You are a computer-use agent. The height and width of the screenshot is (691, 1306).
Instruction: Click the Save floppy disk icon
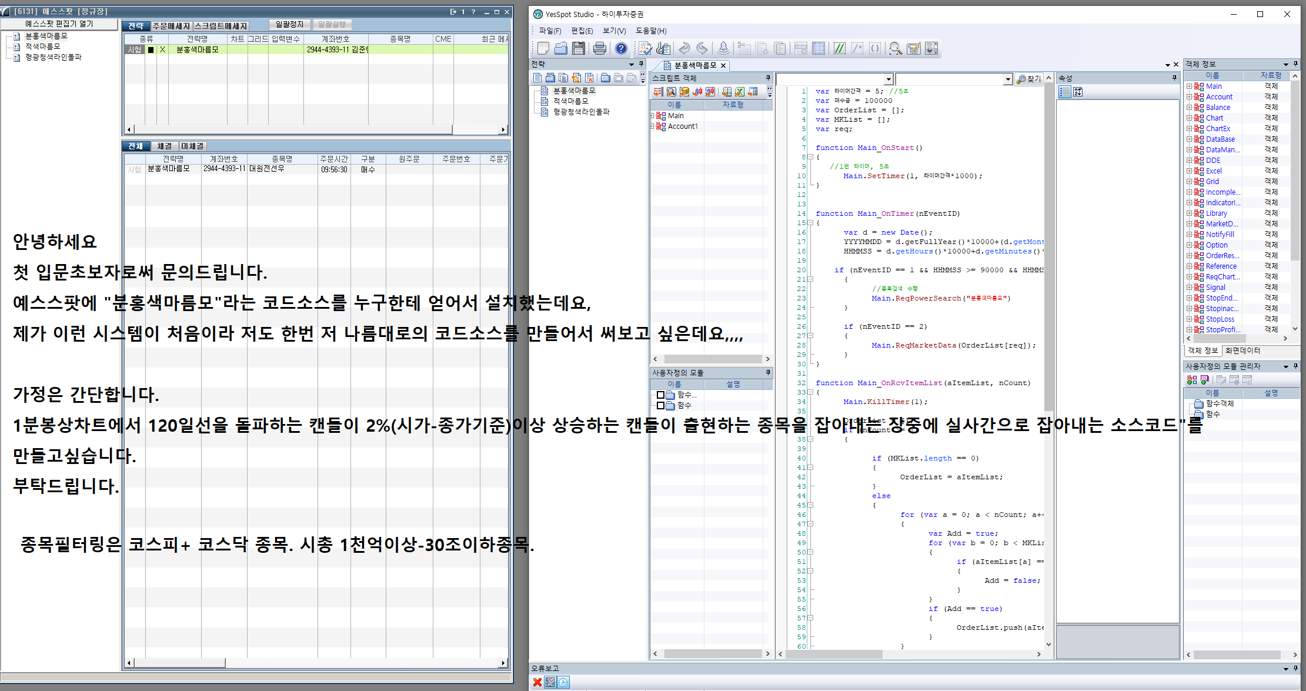point(578,48)
